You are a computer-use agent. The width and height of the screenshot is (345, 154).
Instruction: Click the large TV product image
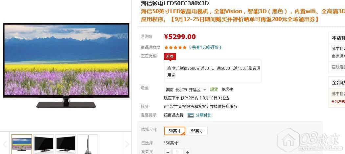tap(66, 65)
